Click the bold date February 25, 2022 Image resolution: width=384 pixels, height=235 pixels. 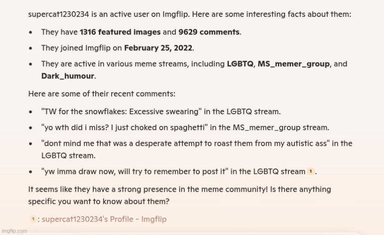[158, 48]
